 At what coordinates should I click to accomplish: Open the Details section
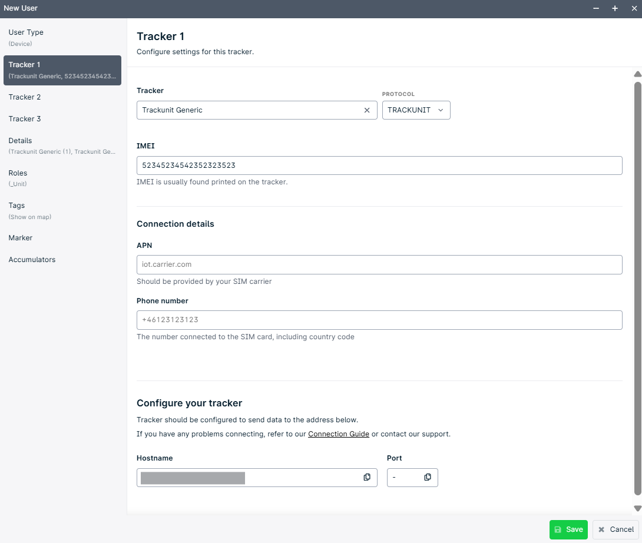[62, 146]
